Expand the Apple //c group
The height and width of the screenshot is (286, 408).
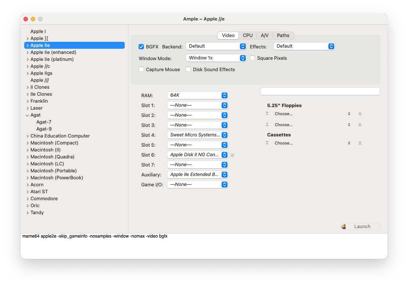click(28, 66)
